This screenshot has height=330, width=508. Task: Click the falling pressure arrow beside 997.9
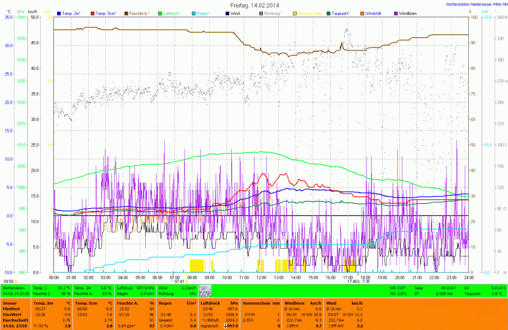225,326
